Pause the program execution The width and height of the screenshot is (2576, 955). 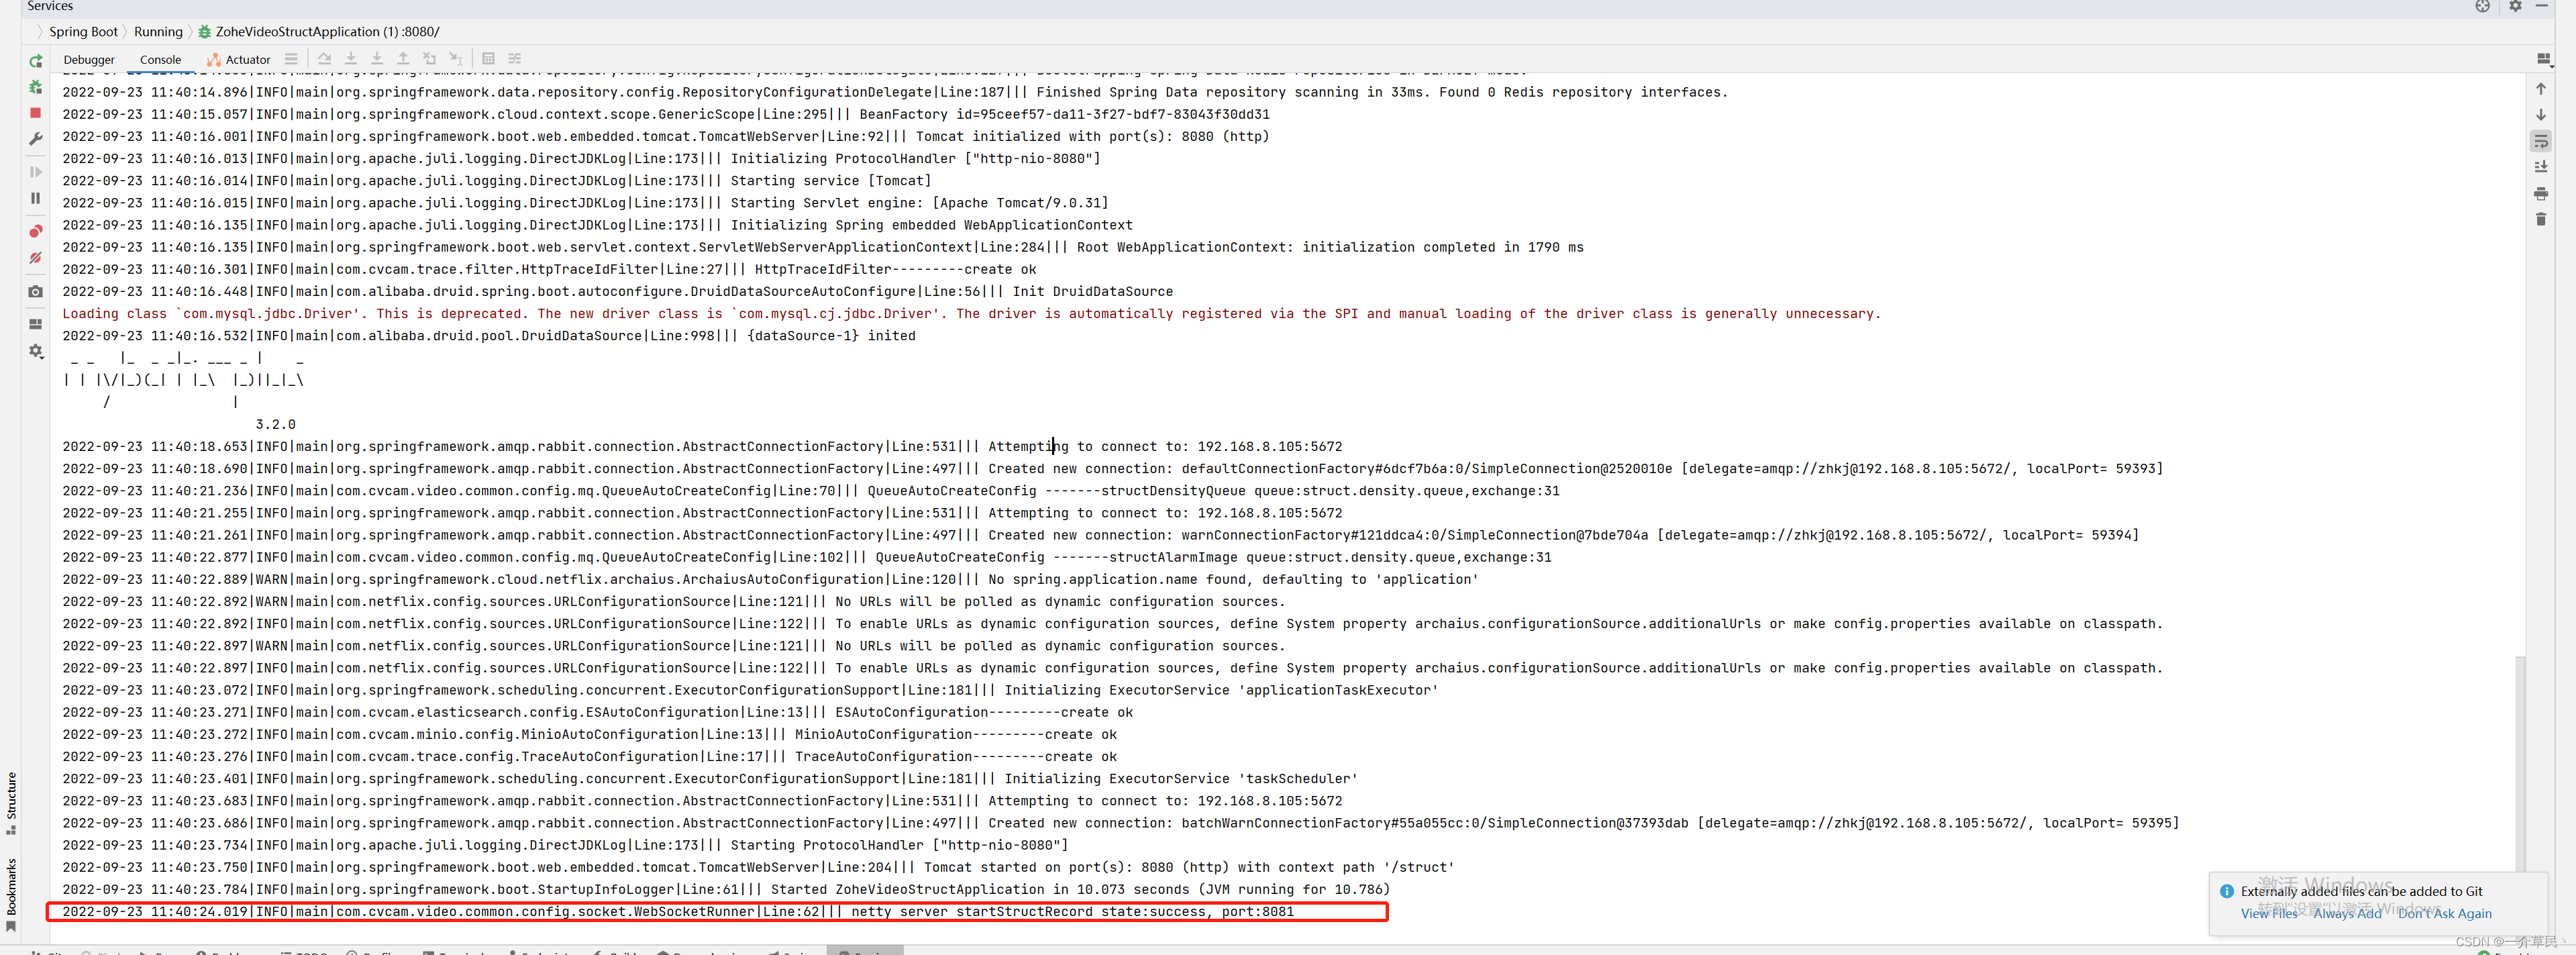click(36, 198)
